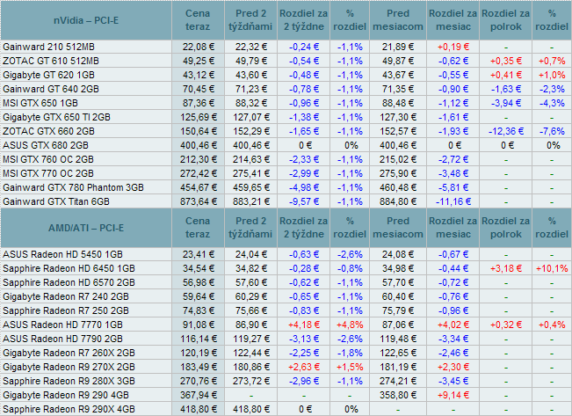Click Gainward GTX Titan 6GB name
The height and width of the screenshot is (416, 572).
click(56, 201)
